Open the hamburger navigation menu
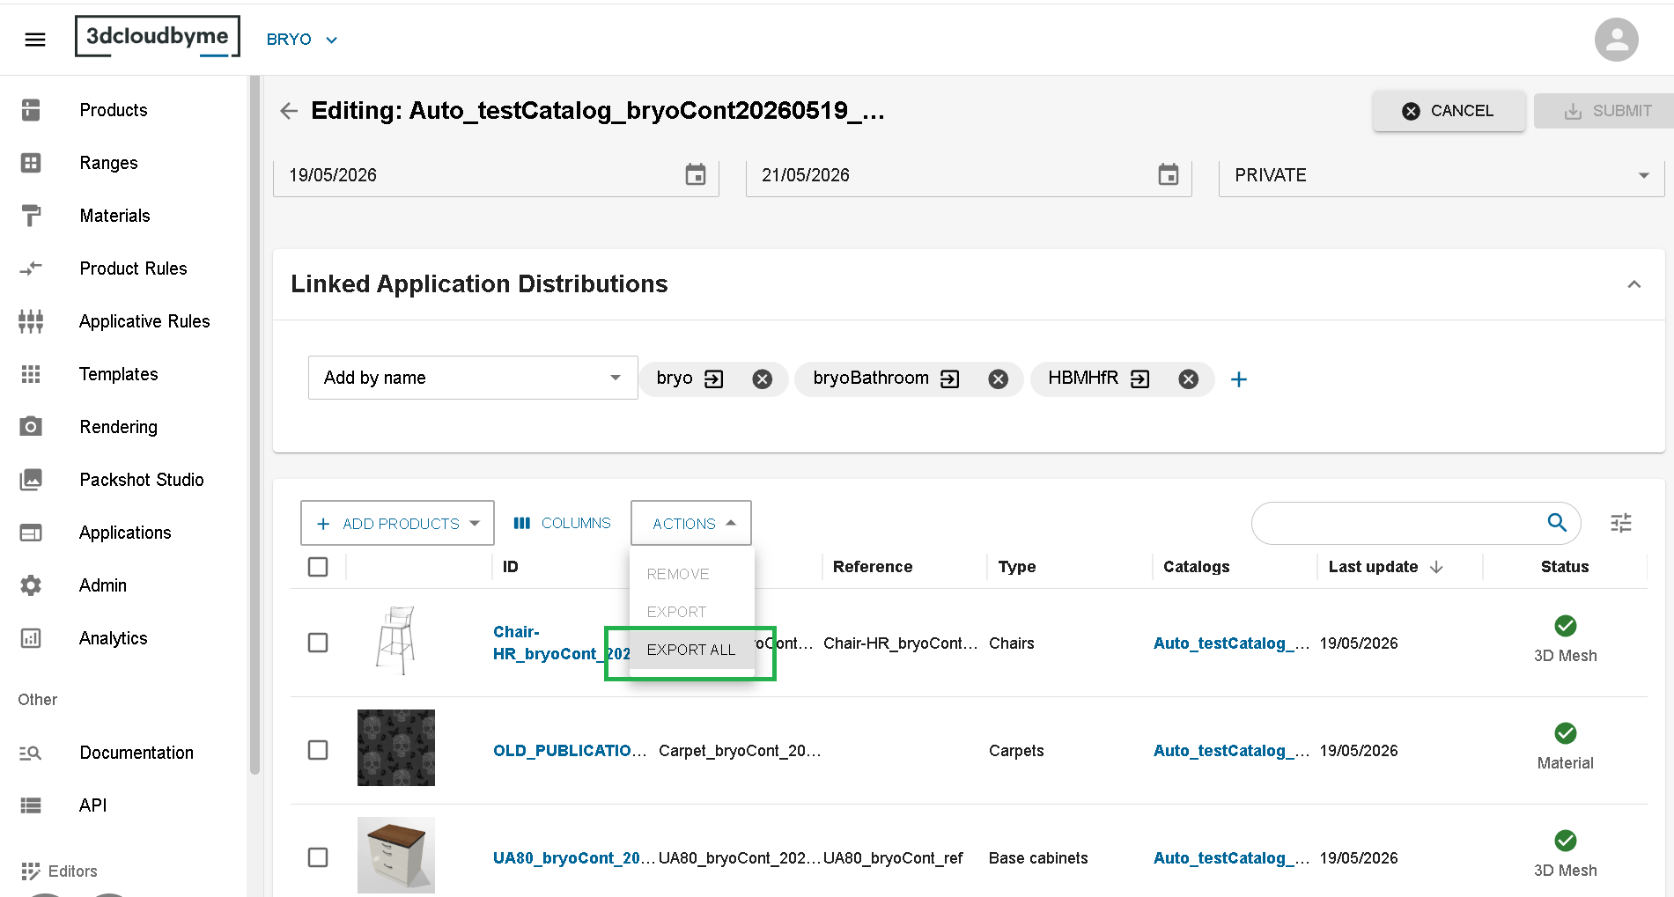 [35, 40]
